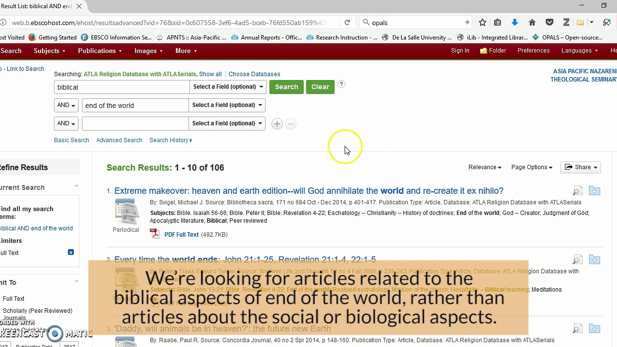The width and height of the screenshot is (617, 347).
Task: Click Sign In link
Action: 460,51
